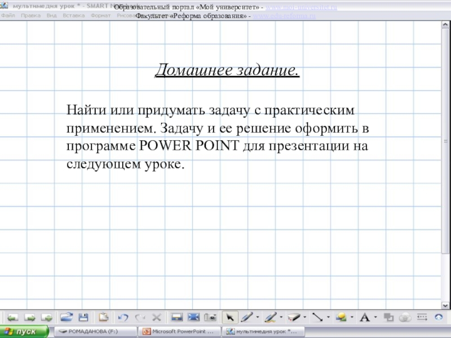Select the Pen tool

(x=247, y=317)
